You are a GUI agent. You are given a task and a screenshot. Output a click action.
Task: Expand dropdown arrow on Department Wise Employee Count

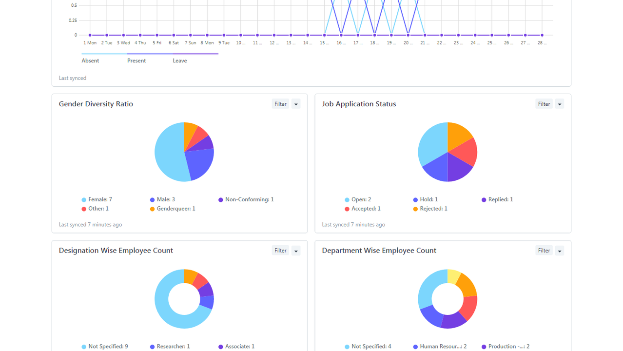pos(560,251)
